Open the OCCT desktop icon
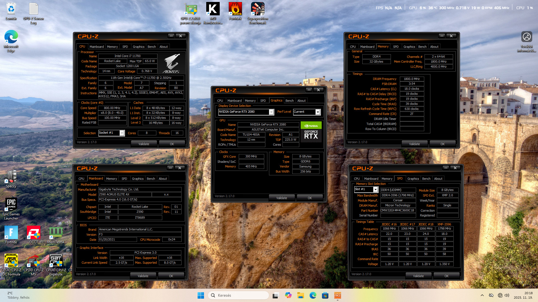Screen dimensions: 538x302 33,232
